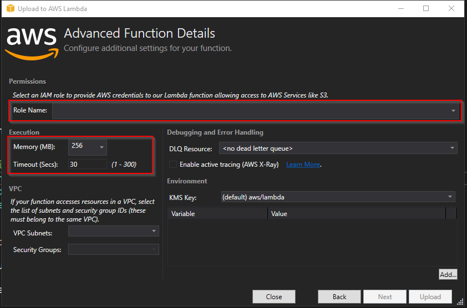Click the Variable column header
Image resolution: width=467 pixels, height=308 pixels.
[218, 214]
